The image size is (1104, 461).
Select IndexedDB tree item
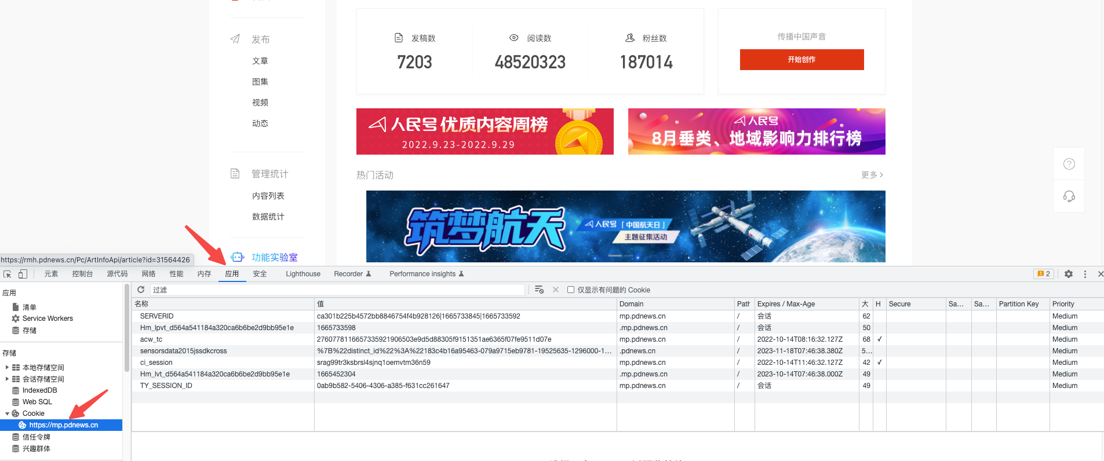pos(39,390)
